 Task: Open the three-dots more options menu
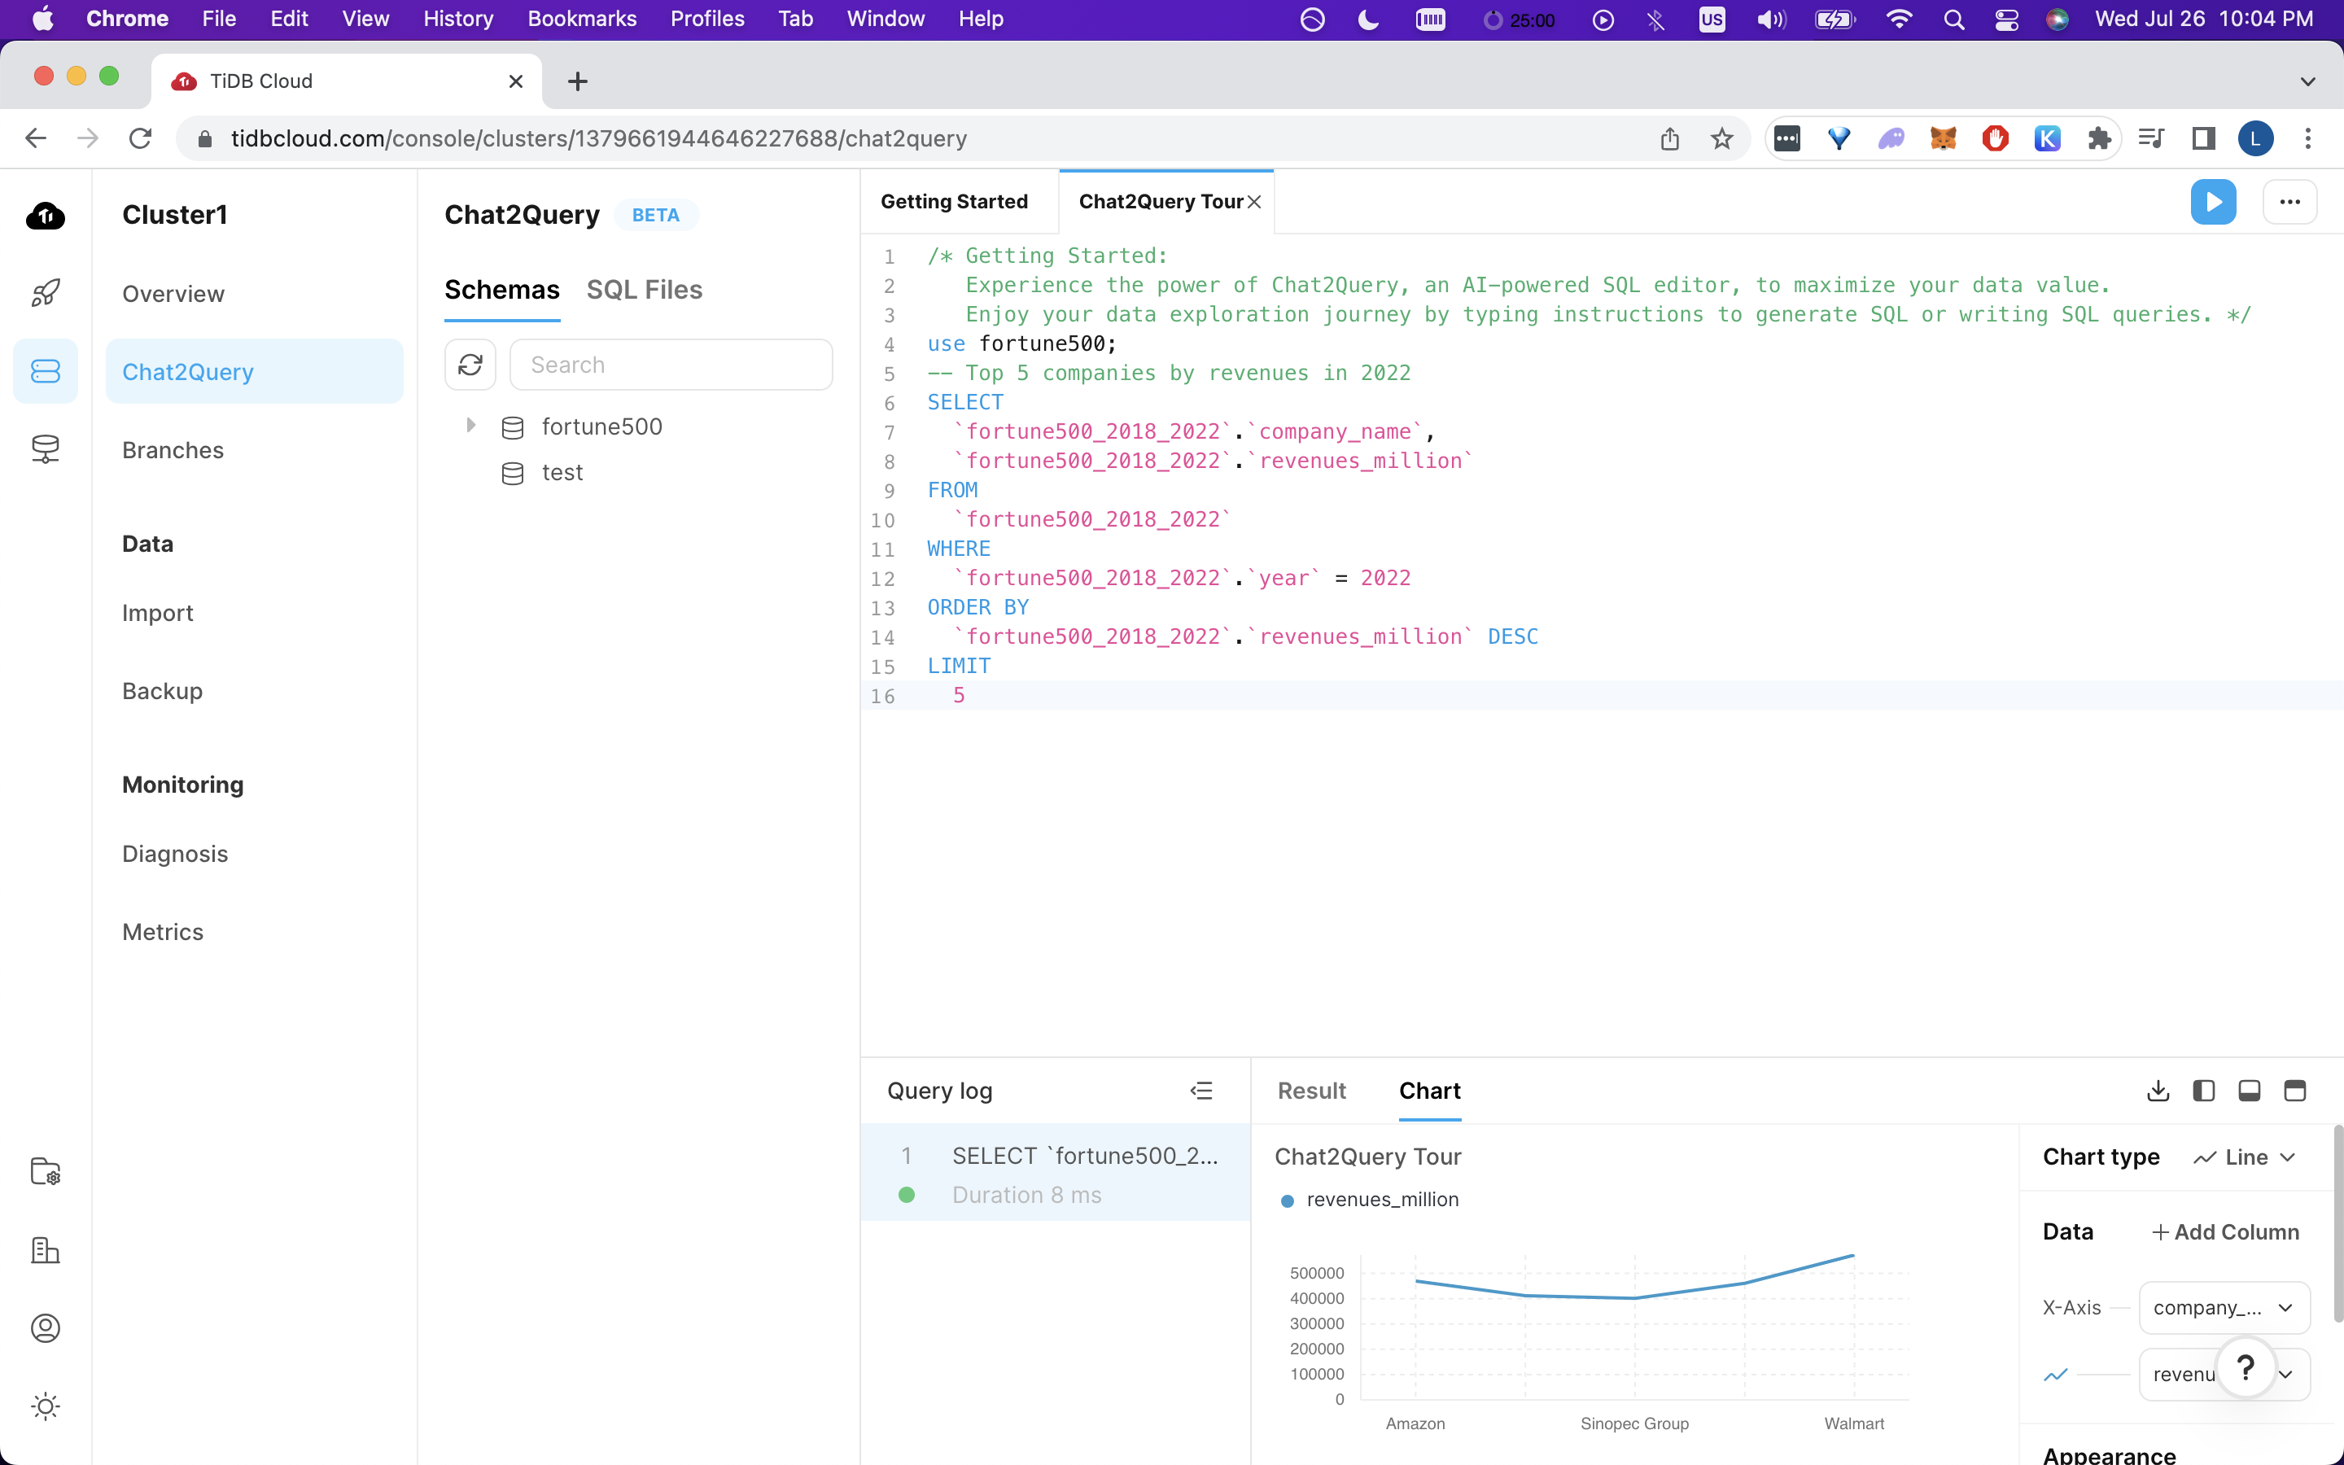coord(2289,202)
